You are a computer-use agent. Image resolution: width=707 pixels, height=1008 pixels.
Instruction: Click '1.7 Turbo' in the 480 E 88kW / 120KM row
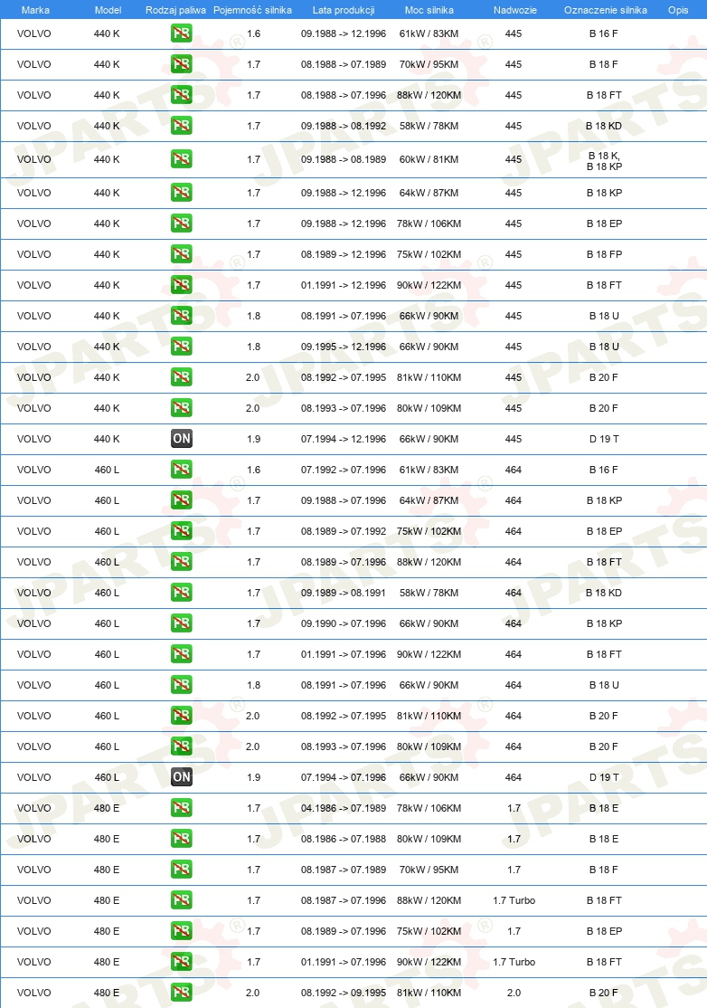click(x=514, y=900)
